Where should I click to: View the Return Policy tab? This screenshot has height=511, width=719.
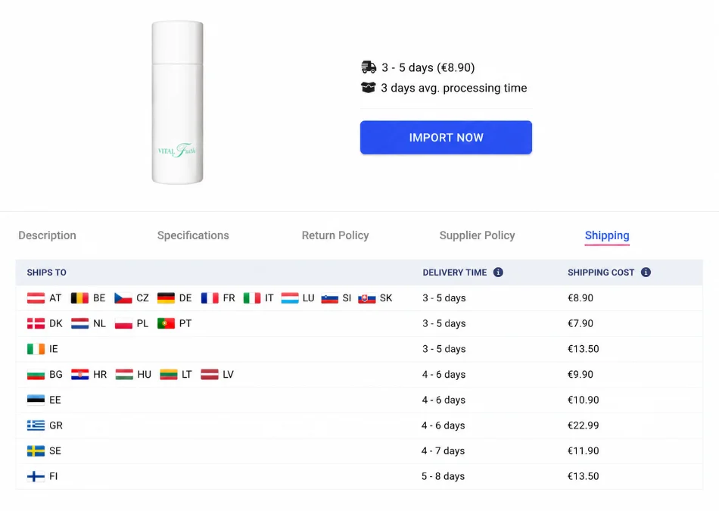(335, 235)
